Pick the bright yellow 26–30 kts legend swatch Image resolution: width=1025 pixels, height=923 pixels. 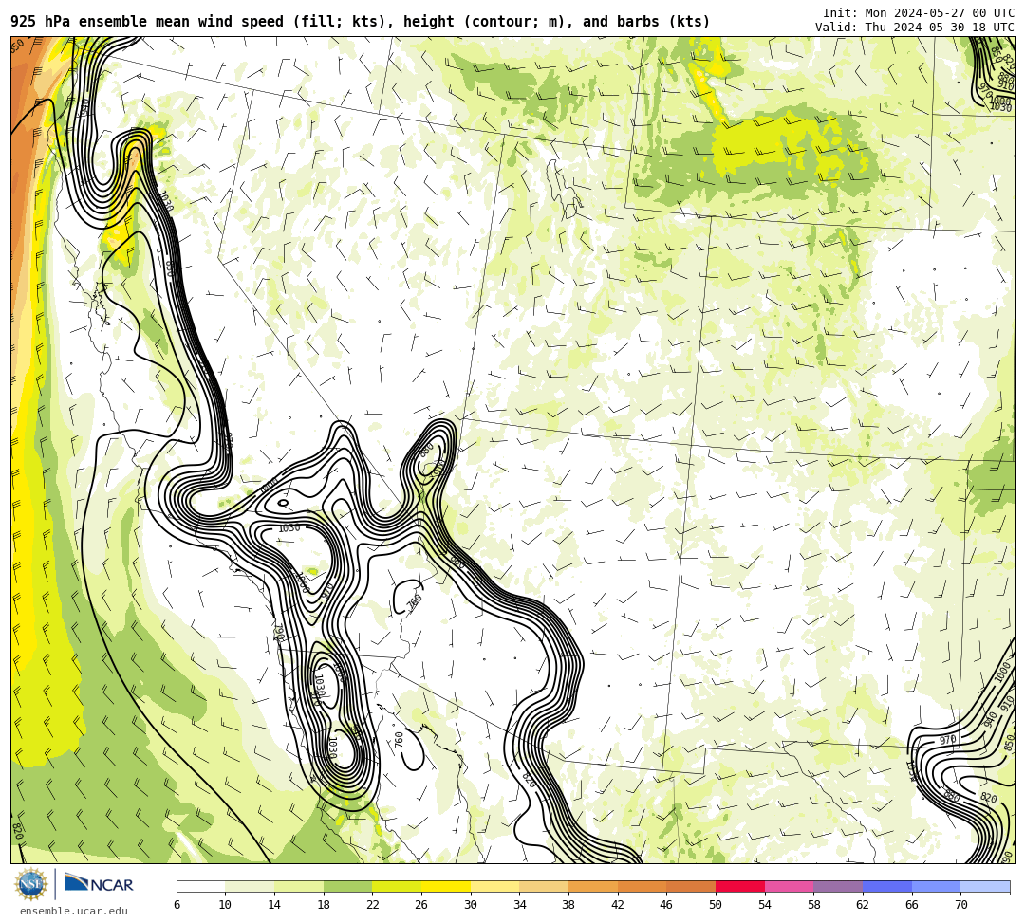446,886
